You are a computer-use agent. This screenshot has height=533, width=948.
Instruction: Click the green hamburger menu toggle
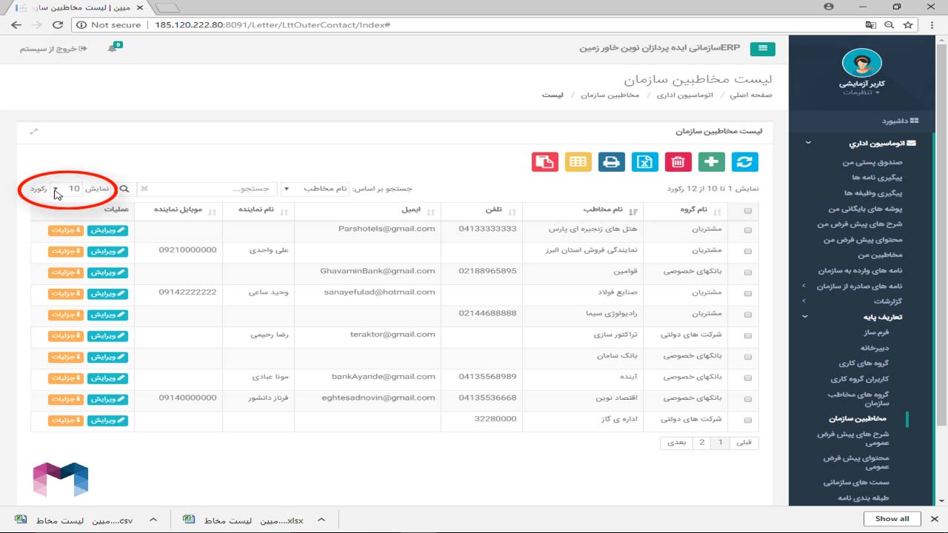tap(762, 49)
